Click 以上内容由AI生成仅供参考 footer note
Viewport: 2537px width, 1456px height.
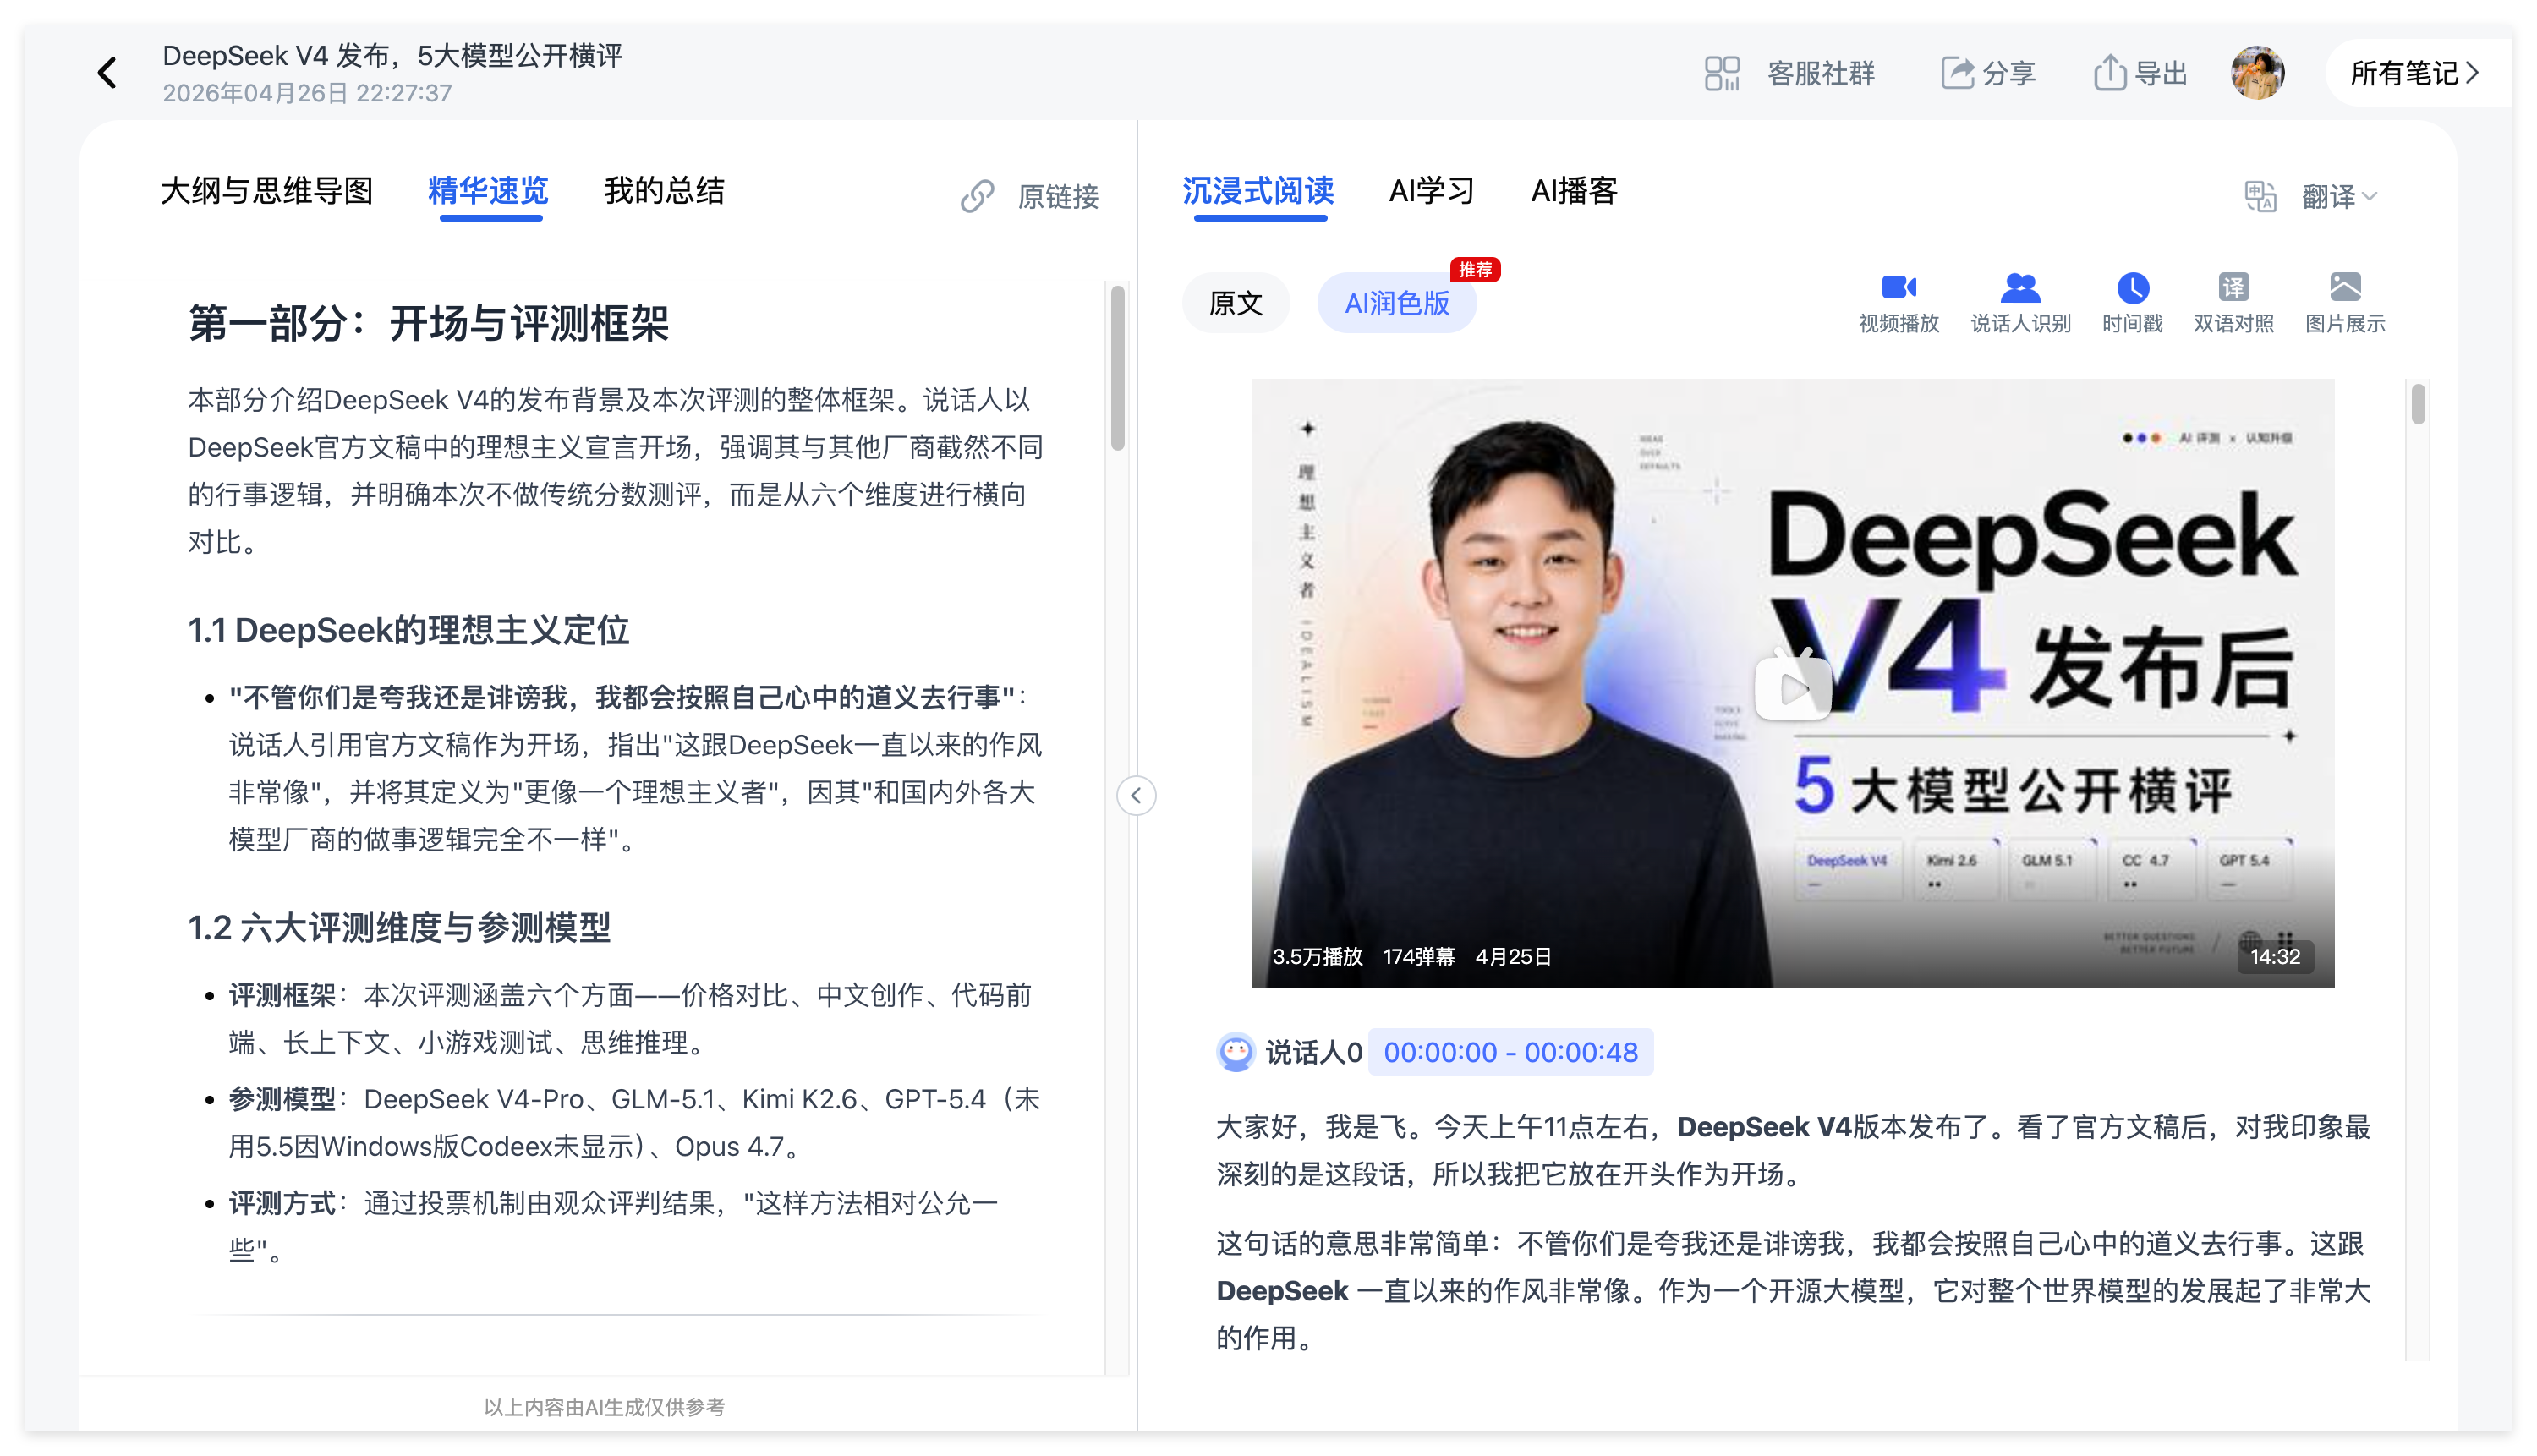pyautogui.click(x=604, y=1407)
